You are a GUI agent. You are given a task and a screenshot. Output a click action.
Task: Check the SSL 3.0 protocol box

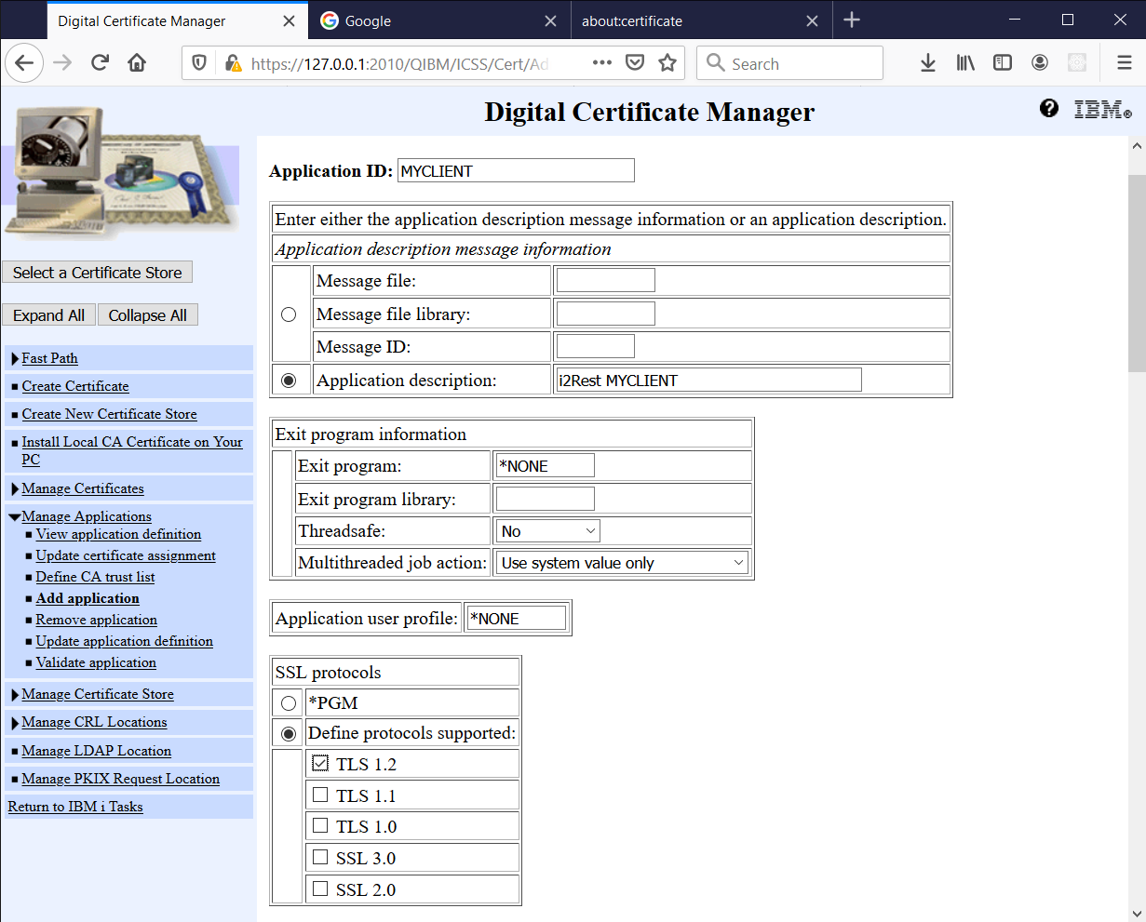coord(320,857)
